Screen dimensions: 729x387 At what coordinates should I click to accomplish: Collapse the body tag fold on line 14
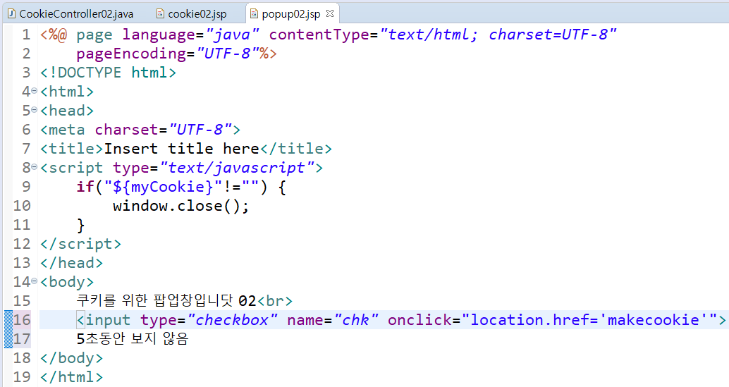click(x=34, y=281)
